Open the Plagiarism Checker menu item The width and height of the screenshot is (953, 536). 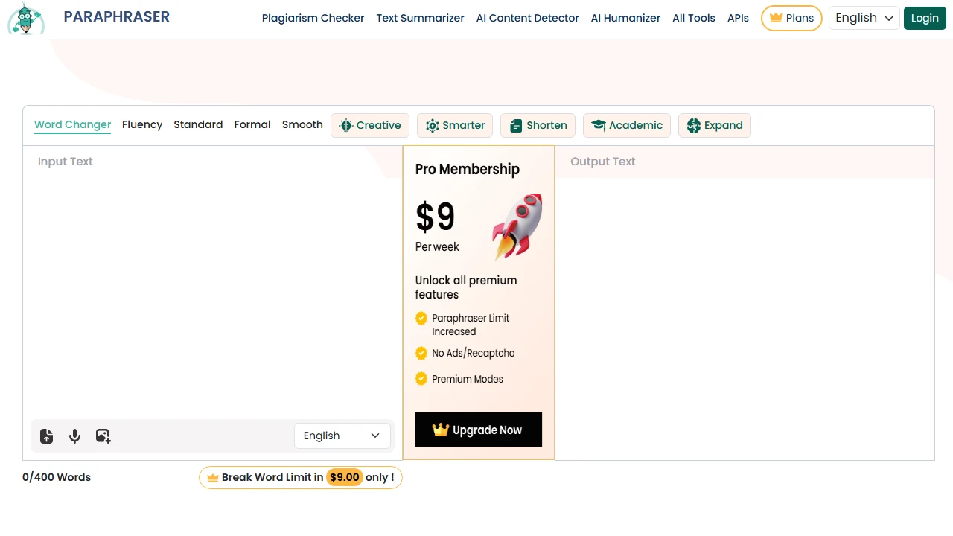[313, 18]
